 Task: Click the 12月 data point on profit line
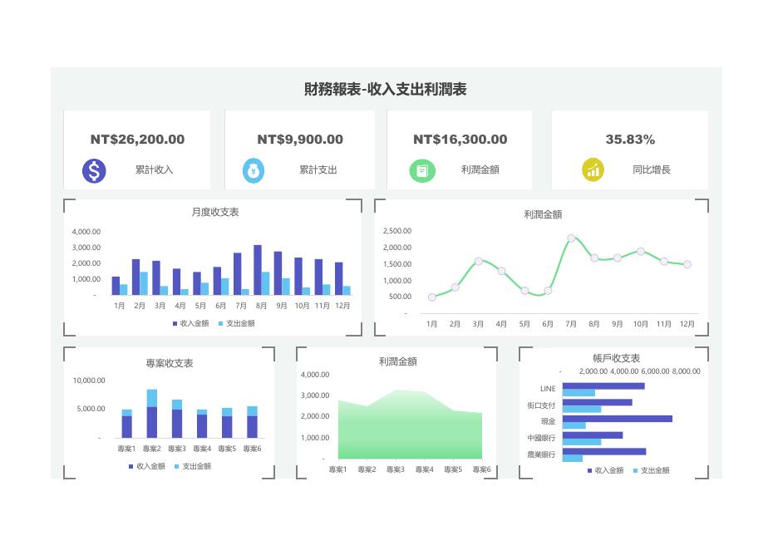[687, 264]
